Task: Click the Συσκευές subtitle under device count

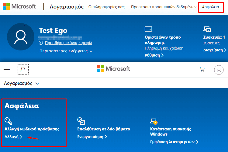Action: tap(211, 43)
